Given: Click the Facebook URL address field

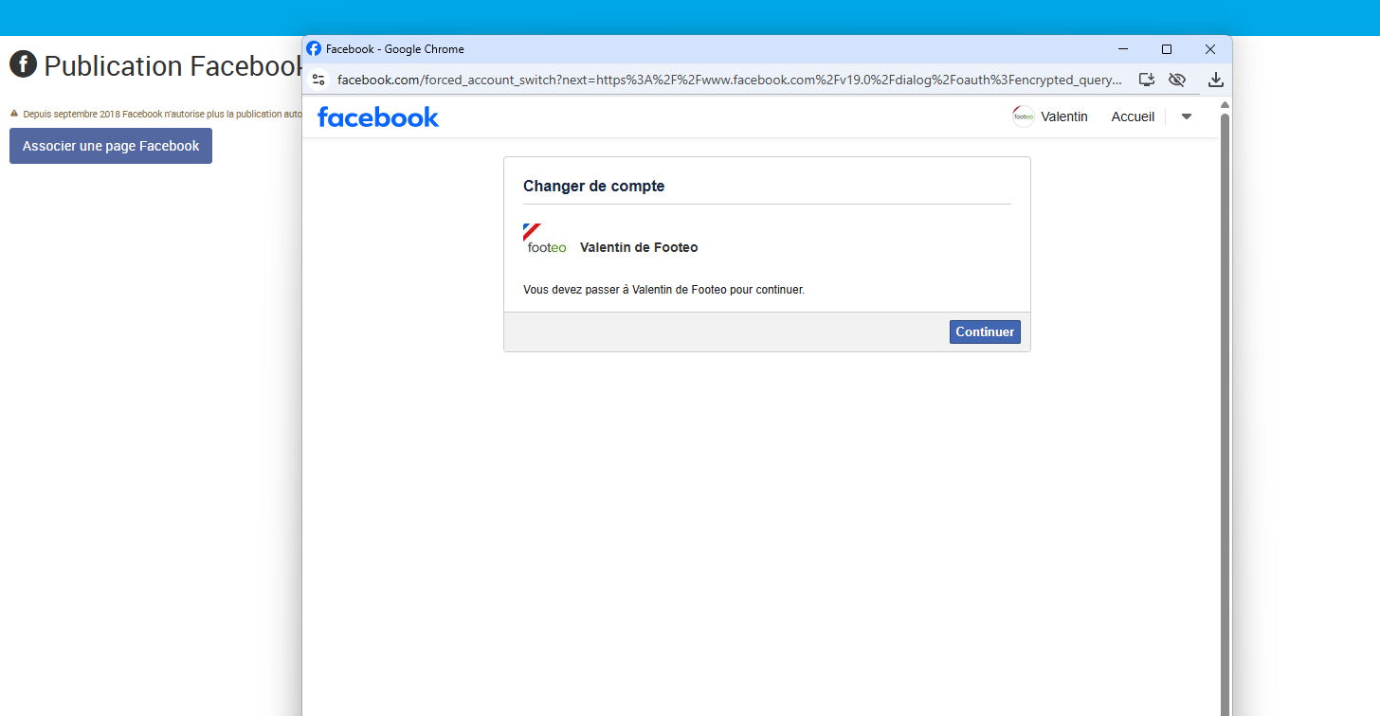Looking at the screenshot, I should 730,80.
